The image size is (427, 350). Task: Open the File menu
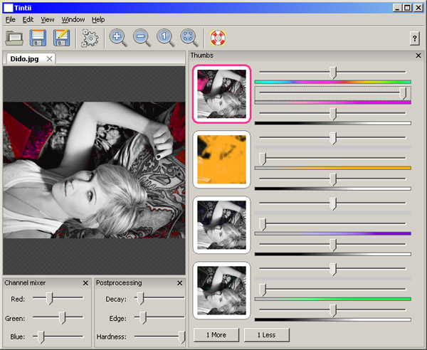point(10,19)
